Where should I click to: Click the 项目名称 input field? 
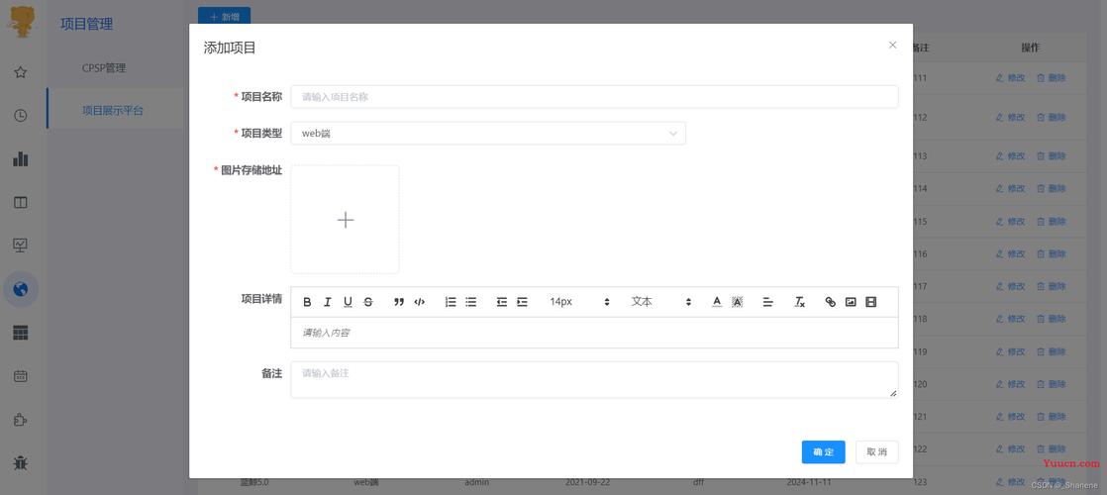[594, 97]
